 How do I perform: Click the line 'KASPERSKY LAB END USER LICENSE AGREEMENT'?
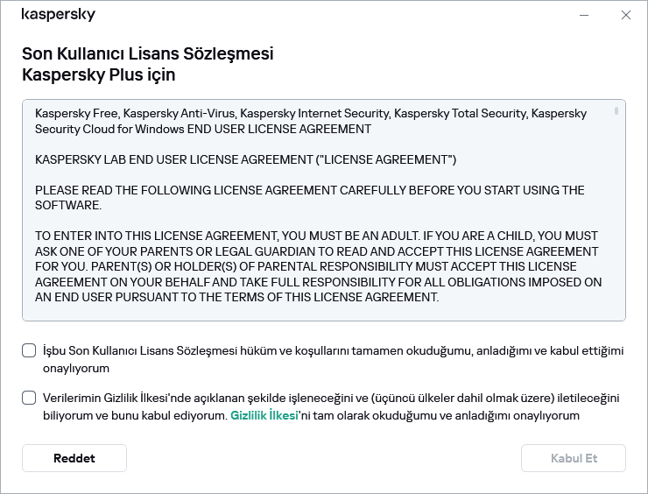click(245, 159)
